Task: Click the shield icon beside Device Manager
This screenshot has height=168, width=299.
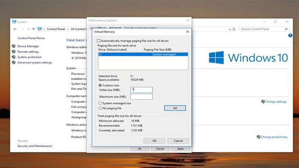Action: 14,46
